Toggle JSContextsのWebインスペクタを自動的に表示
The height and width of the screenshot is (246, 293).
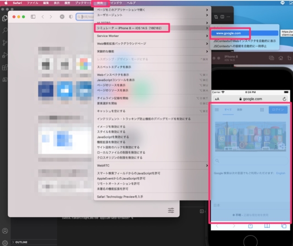[x=245, y=41]
